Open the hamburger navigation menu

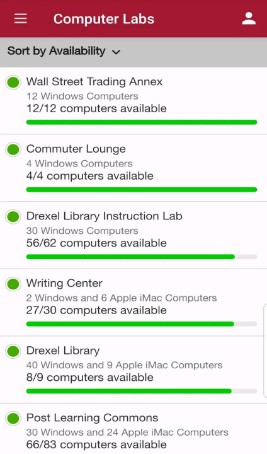pyautogui.click(x=21, y=18)
